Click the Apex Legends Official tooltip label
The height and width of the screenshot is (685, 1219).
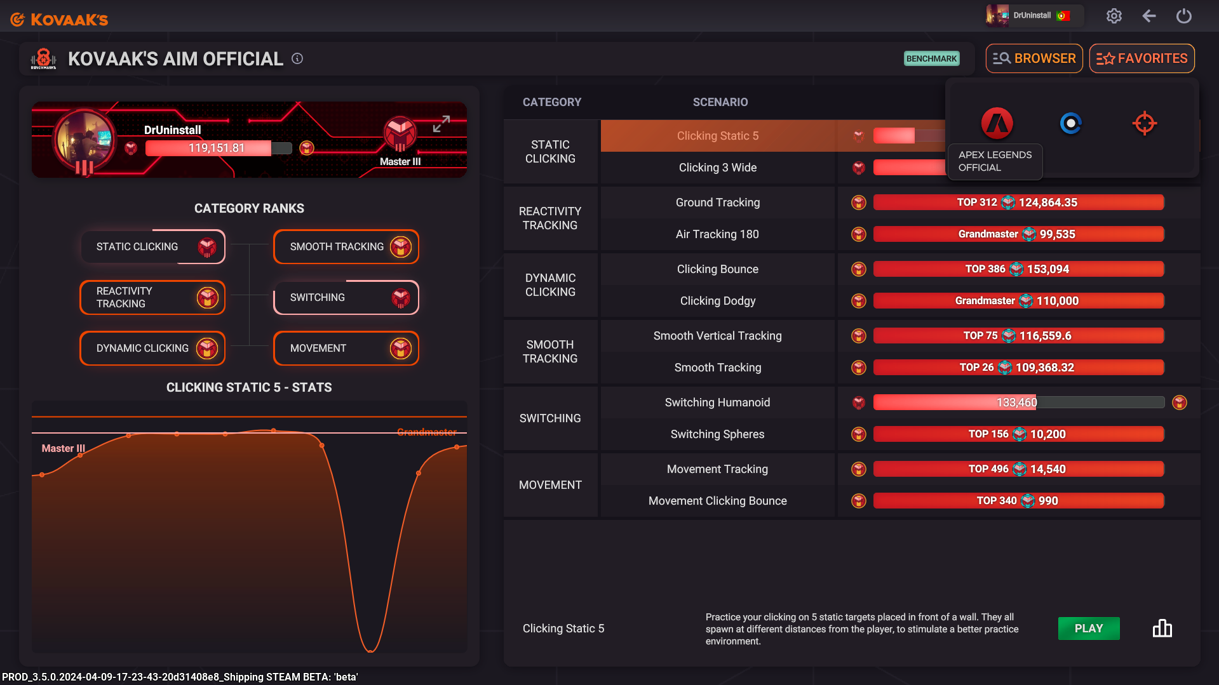(x=995, y=161)
